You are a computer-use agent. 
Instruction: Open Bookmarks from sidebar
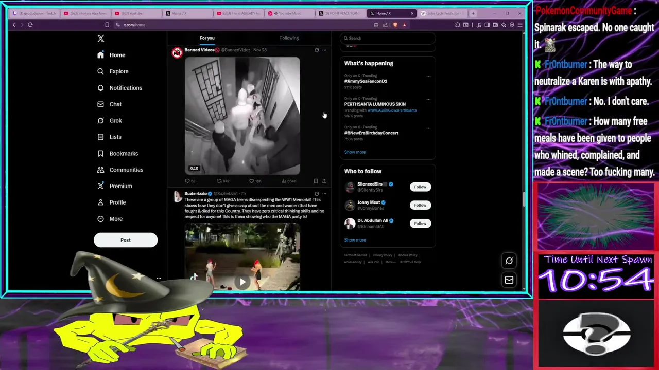point(117,153)
